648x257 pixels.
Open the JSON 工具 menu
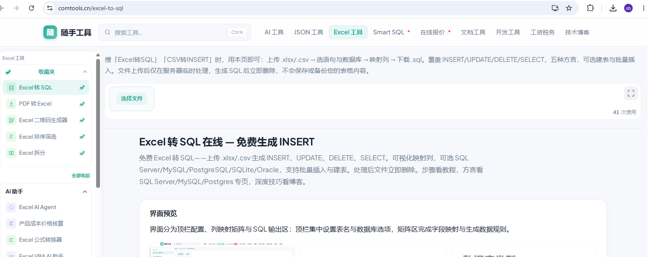(x=308, y=32)
